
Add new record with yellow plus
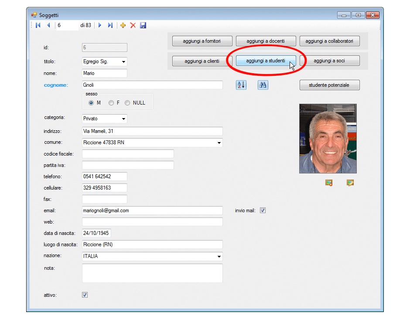[123, 25]
